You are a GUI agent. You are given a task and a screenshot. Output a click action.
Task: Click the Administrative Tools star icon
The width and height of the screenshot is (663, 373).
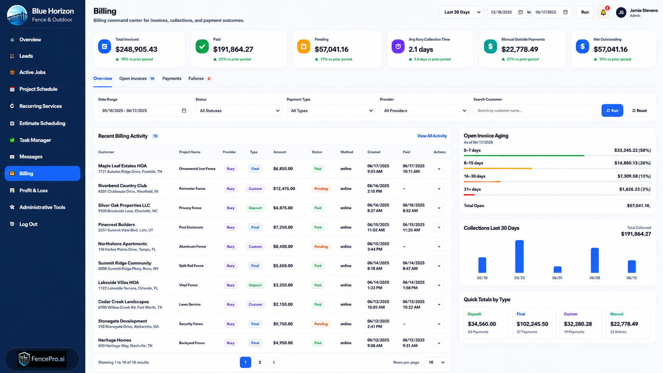pos(12,207)
